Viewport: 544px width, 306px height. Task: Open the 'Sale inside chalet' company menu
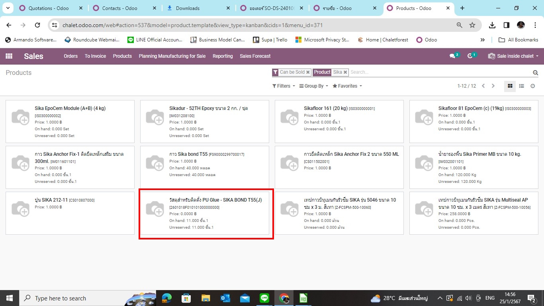(514, 56)
